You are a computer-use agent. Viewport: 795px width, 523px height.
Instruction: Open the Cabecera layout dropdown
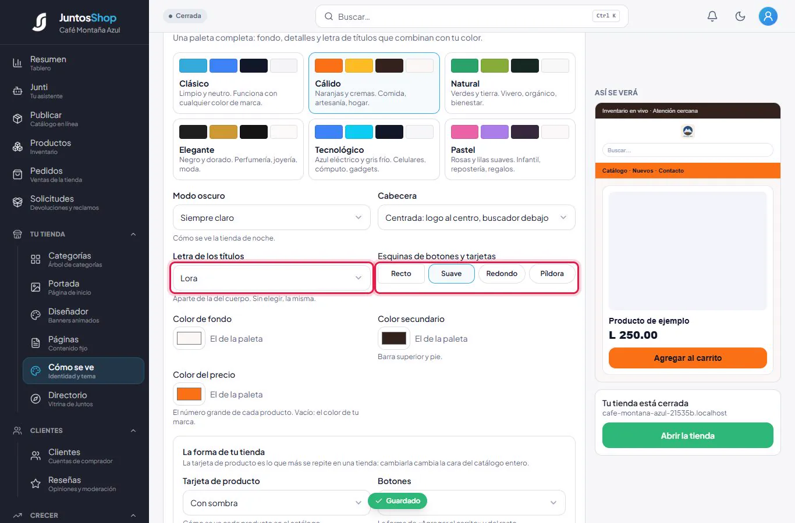pyautogui.click(x=476, y=218)
